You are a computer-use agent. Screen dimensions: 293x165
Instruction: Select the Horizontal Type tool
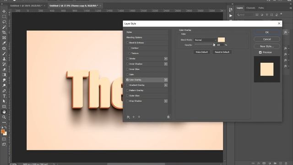[x=4, y=96]
